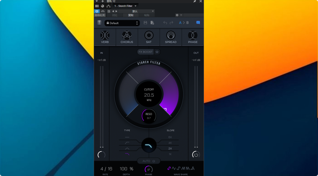Set filter slope to 6X
Screen dimensions: 318x176
click(x=170, y=137)
